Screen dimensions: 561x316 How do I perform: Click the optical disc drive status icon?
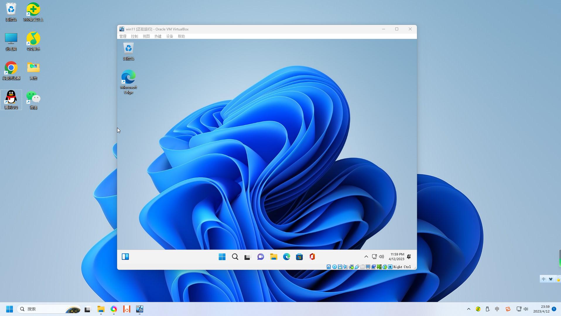click(334, 267)
